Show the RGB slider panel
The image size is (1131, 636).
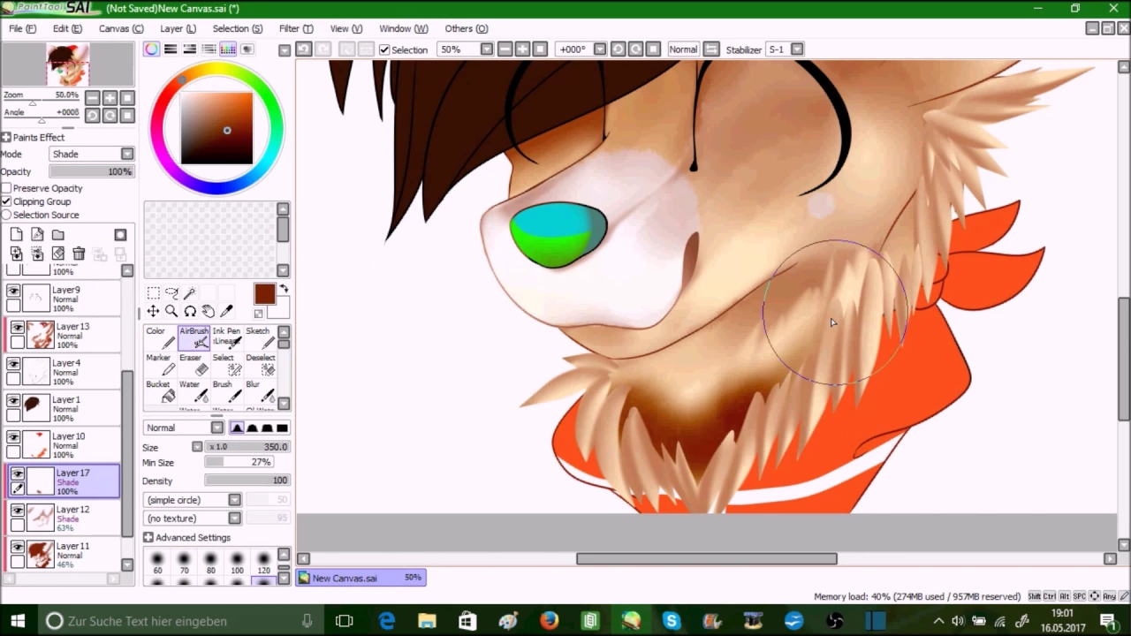click(171, 49)
